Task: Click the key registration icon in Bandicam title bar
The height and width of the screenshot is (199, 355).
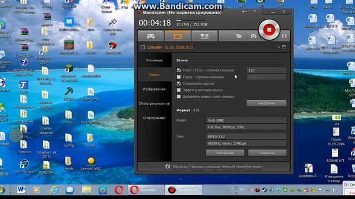Action: [x=245, y=12]
